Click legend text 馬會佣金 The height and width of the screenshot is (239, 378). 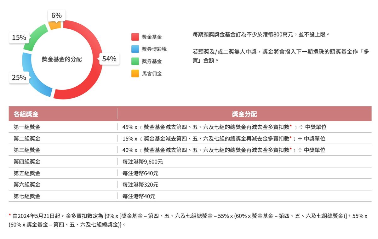pyautogui.click(x=152, y=74)
